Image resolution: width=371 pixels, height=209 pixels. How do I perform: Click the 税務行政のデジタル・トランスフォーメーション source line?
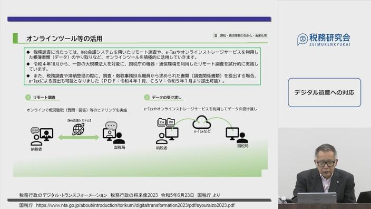120,195
